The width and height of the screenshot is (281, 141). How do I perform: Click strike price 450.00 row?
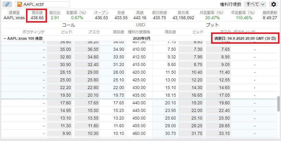click(139, 118)
